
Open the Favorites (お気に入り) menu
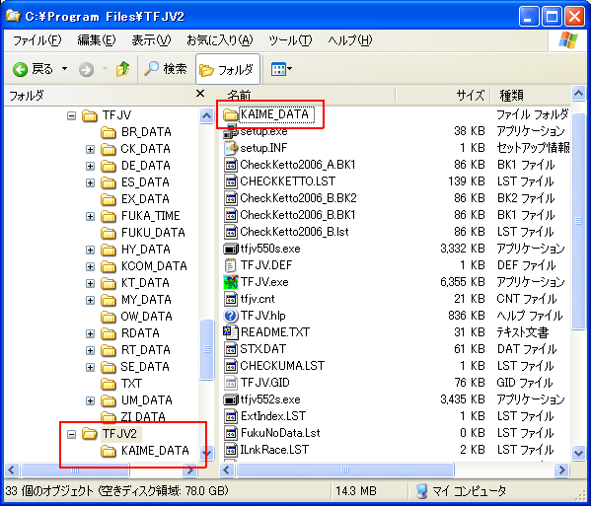(x=219, y=39)
